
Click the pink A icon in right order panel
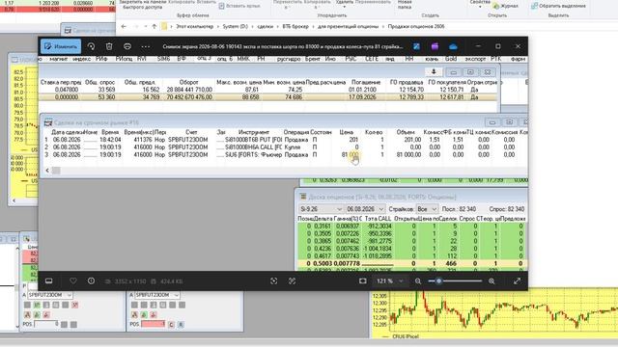(x=154, y=314)
